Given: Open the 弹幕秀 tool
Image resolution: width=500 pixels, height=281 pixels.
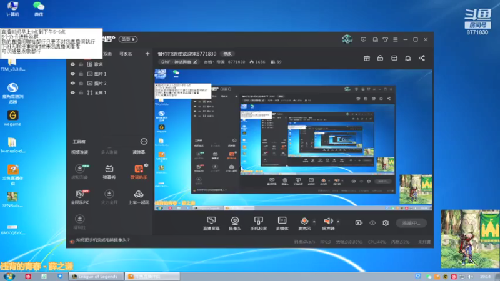Looking at the screenshot, I should pyautogui.click(x=109, y=172).
